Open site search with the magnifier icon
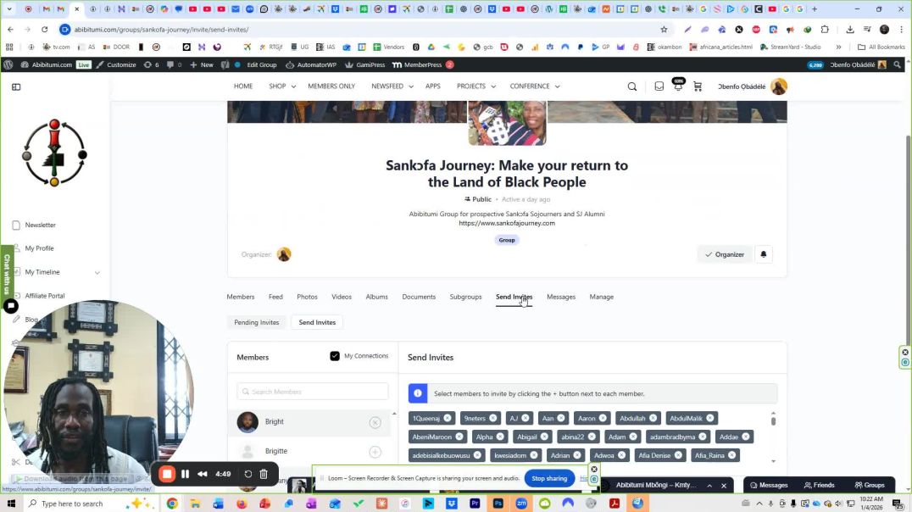The width and height of the screenshot is (912, 512). point(632,86)
